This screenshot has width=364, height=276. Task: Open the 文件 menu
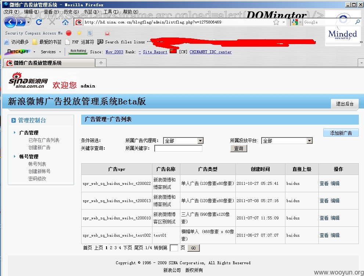[x=11, y=12]
